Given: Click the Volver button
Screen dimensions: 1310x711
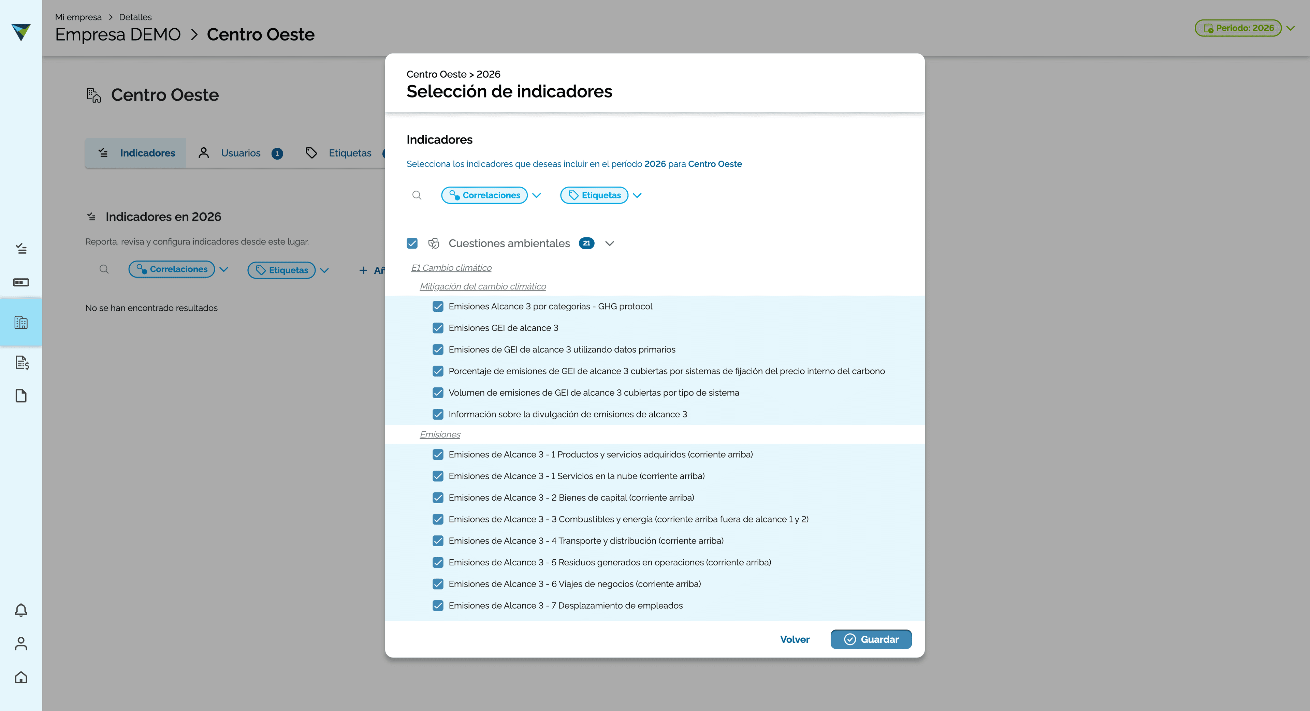Looking at the screenshot, I should click(x=795, y=639).
